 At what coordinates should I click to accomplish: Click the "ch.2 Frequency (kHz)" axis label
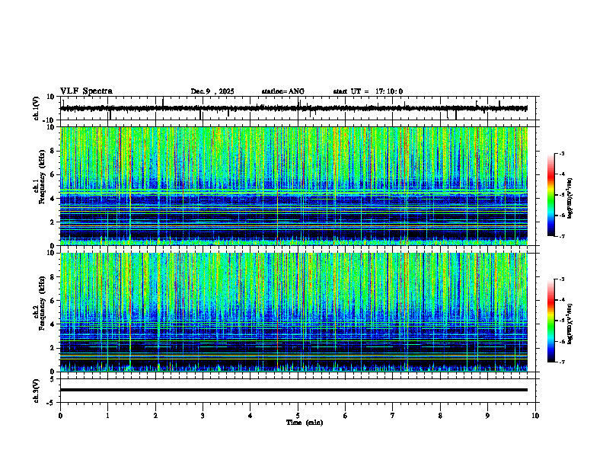click(40, 303)
